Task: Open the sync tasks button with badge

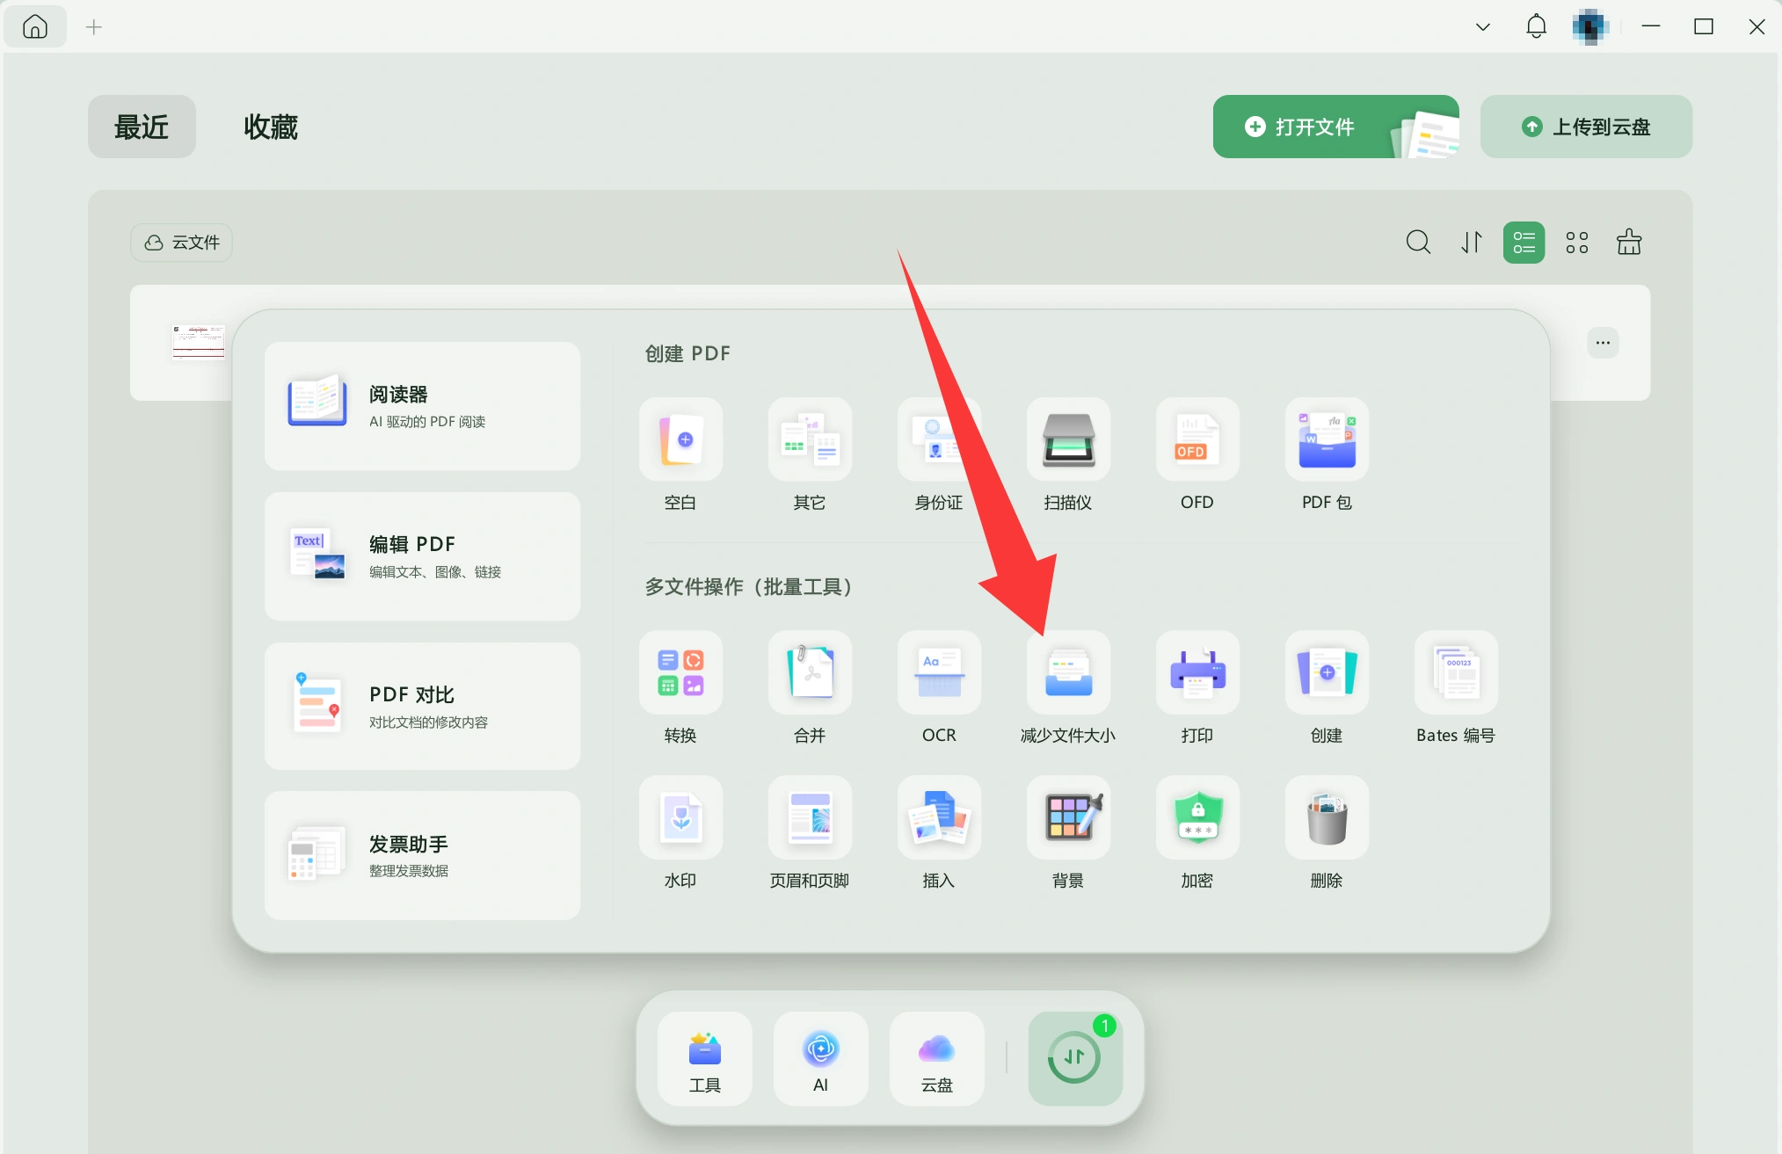Action: (x=1075, y=1058)
